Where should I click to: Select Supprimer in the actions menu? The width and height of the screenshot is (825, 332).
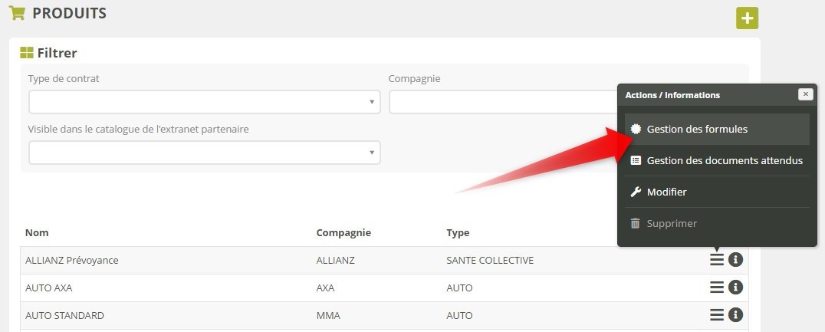(x=671, y=224)
